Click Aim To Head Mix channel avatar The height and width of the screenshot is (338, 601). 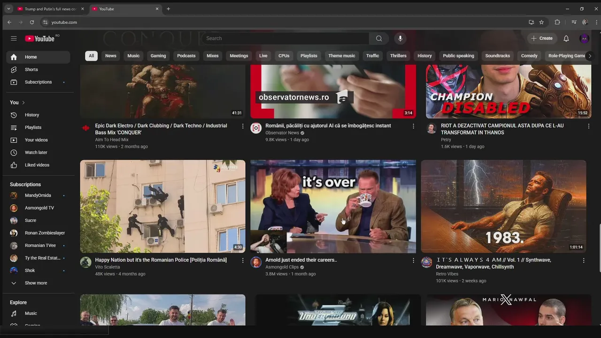(x=85, y=128)
